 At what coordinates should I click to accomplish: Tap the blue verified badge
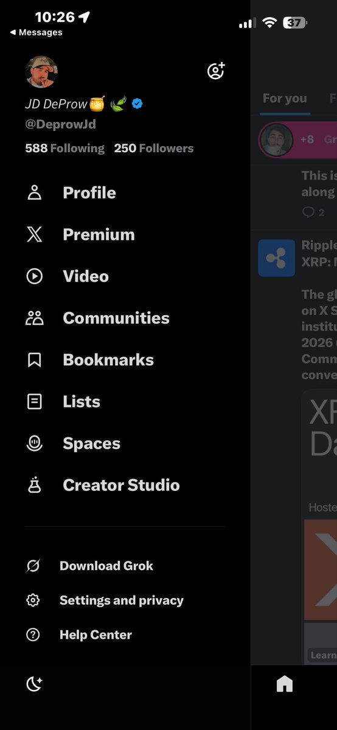[x=137, y=104]
